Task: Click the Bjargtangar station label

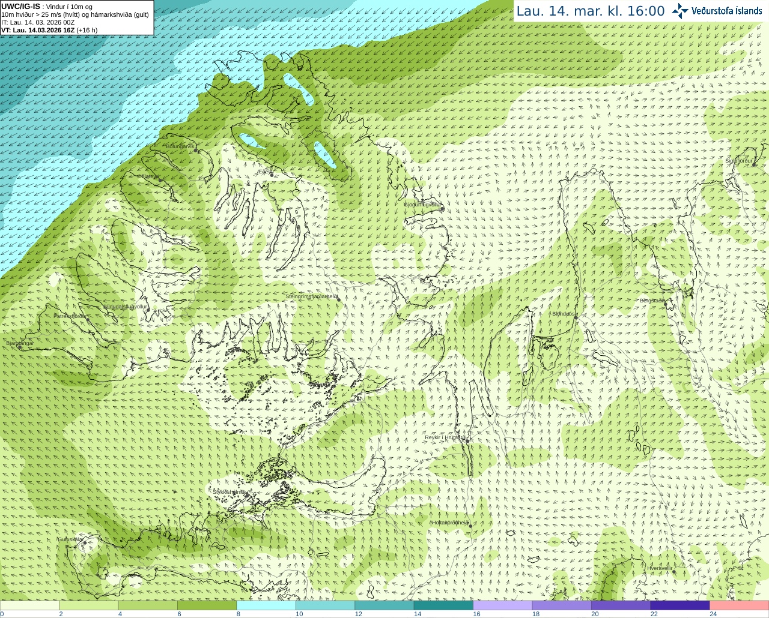Action: coord(20,343)
